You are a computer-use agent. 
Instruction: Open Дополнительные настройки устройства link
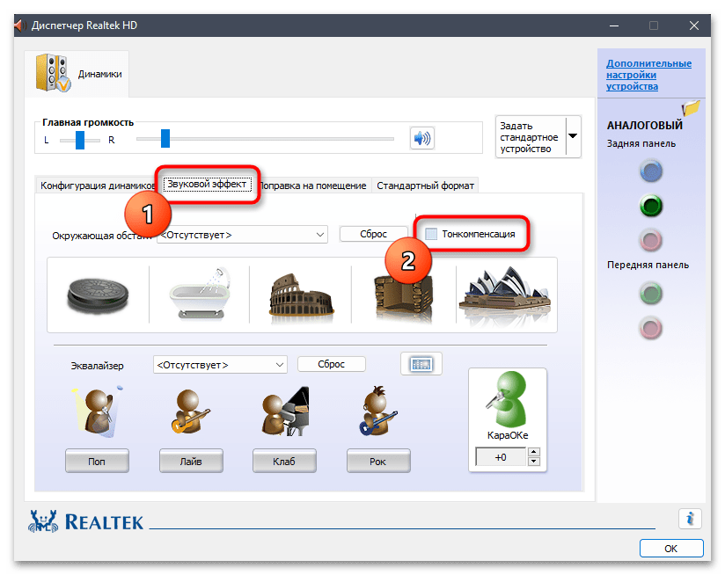[648, 75]
